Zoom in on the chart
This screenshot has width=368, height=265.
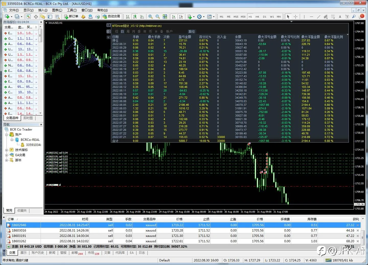point(151,17)
